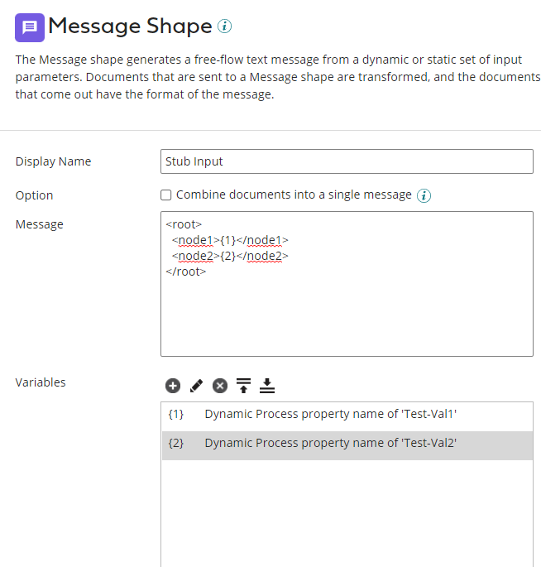Open info tooltip beside Message Shape title

point(224,26)
